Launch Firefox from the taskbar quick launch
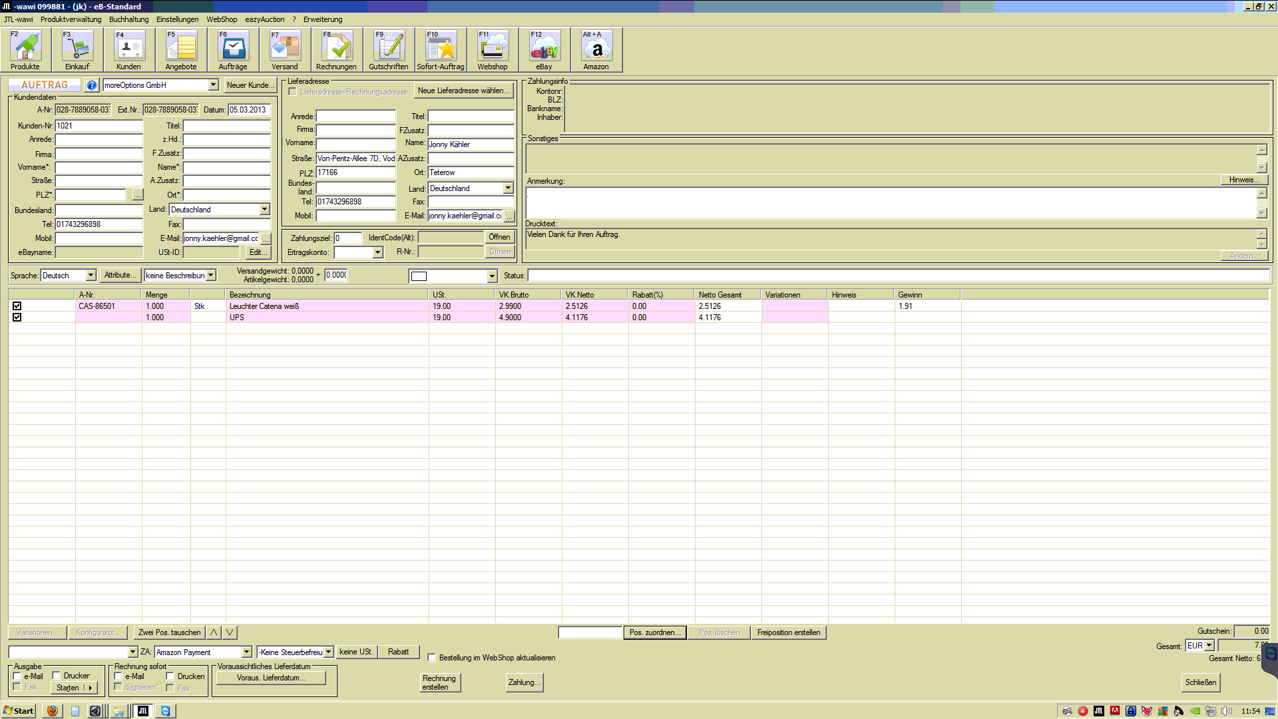1278x719 pixels. 52,711
